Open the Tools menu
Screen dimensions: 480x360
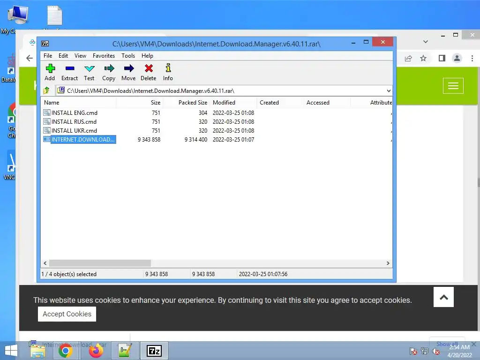128,56
